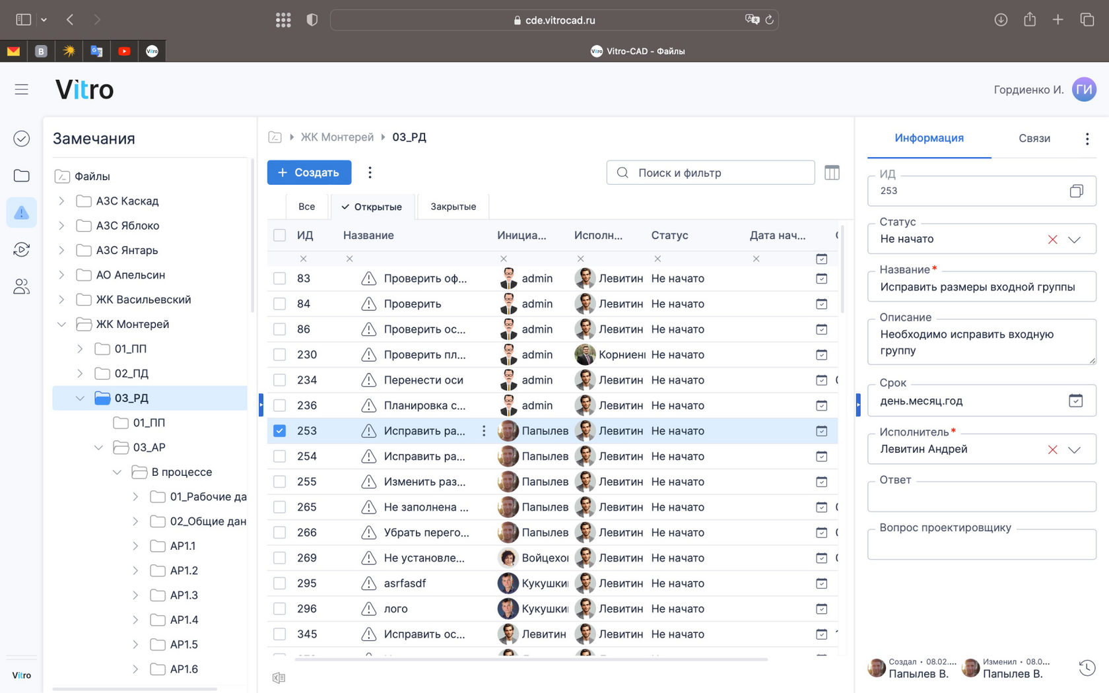This screenshot has height=693, width=1109.
Task: Collapse the В процессе folder
Action: click(117, 472)
